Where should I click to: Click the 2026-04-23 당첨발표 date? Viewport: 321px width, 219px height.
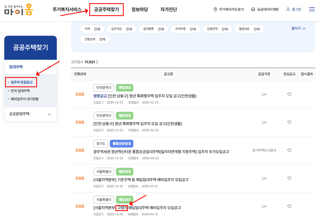[x=150, y=158]
